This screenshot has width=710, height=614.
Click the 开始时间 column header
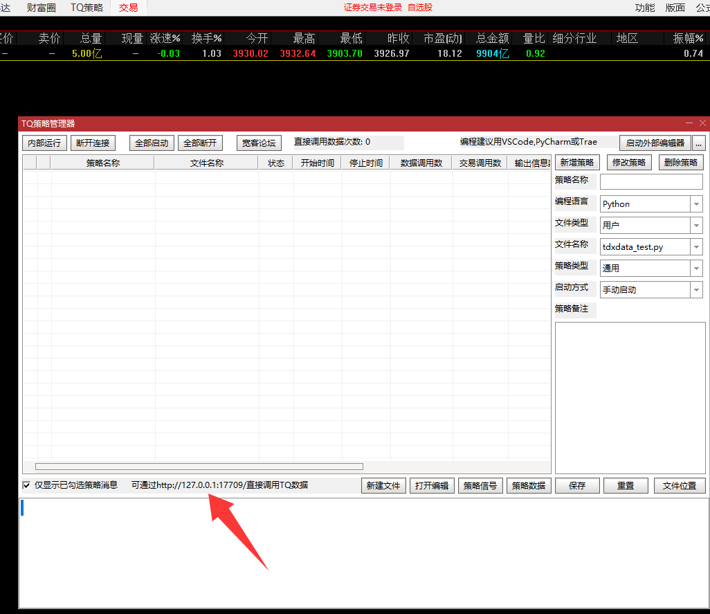click(x=318, y=163)
